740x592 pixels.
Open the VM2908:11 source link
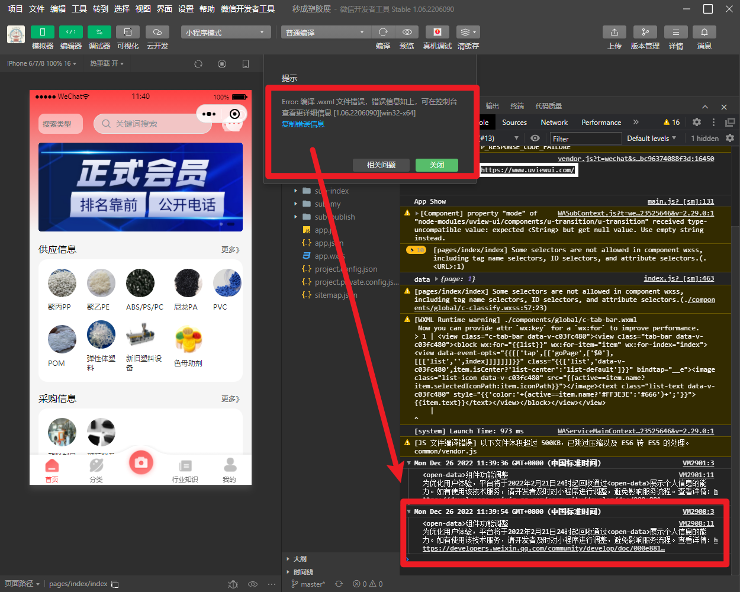696,523
